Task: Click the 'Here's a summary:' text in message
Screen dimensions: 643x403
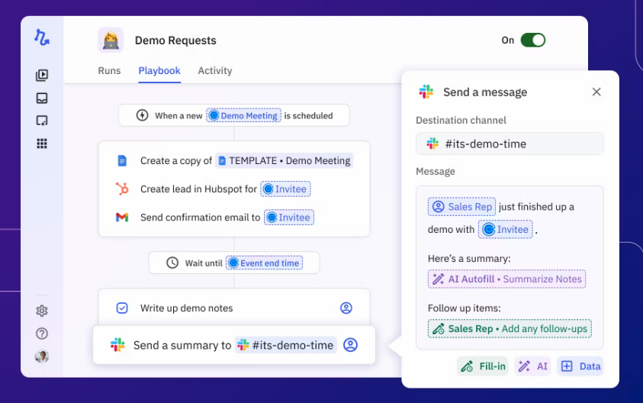Action: [469, 259]
